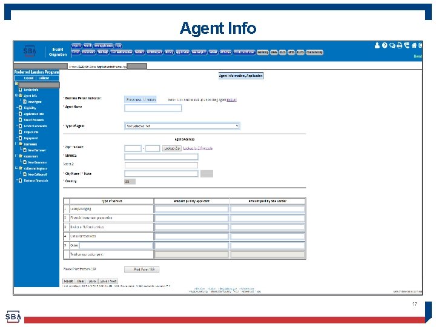Viewport: 436px width, 327px height.
Task: Click the Clear button
Action: pyautogui.click(x=81, y=281)
